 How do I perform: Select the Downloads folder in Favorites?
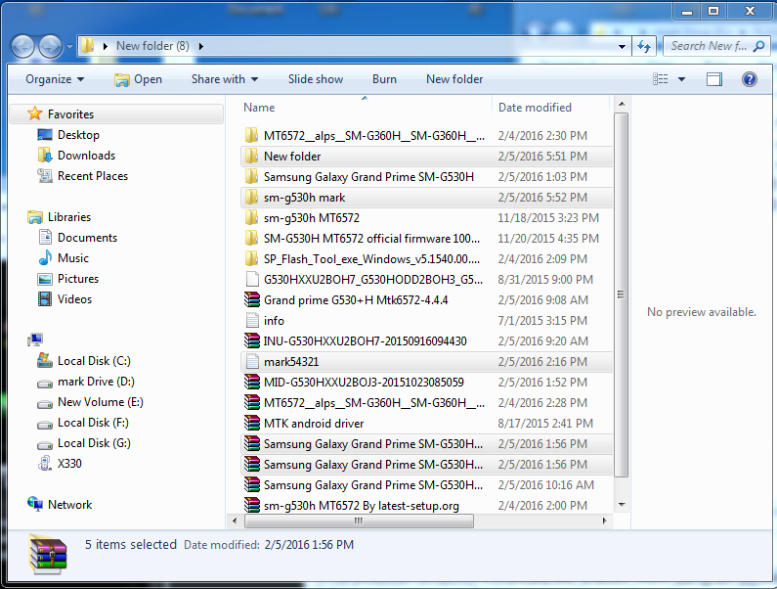click(86, 156)
